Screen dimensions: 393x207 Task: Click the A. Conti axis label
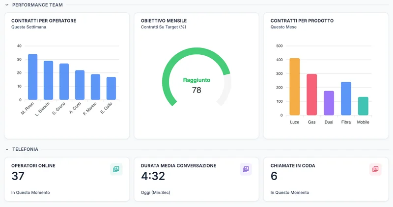pyautogui.click(x=75, y=108)
